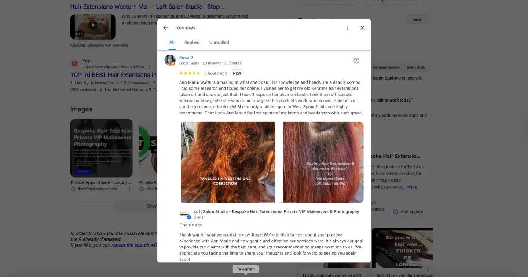
Task: Go back using the Reviews arrow
Action: tap(166, 28)
